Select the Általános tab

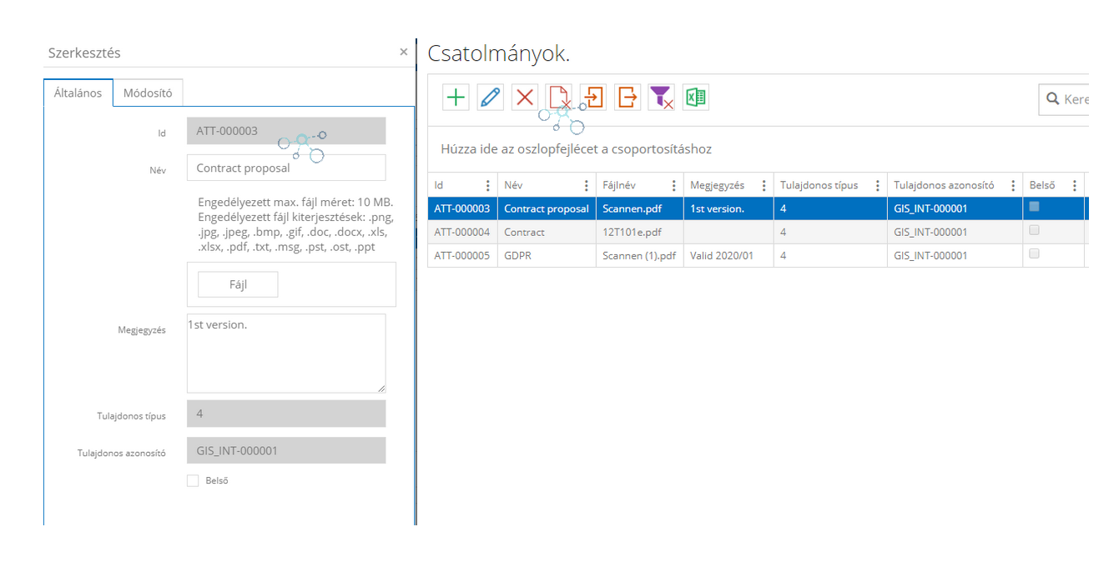click(x=78, y=93)
